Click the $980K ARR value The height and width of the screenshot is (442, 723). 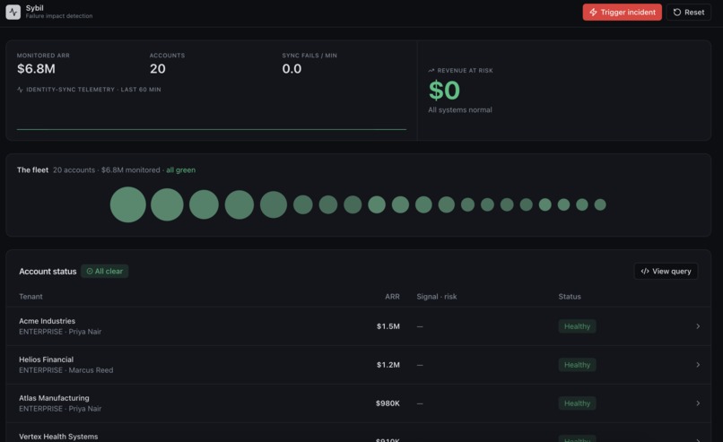(388, 403)
